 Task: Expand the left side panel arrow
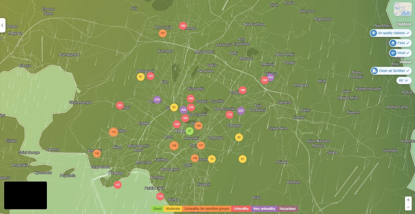click(x=2, y=25)
